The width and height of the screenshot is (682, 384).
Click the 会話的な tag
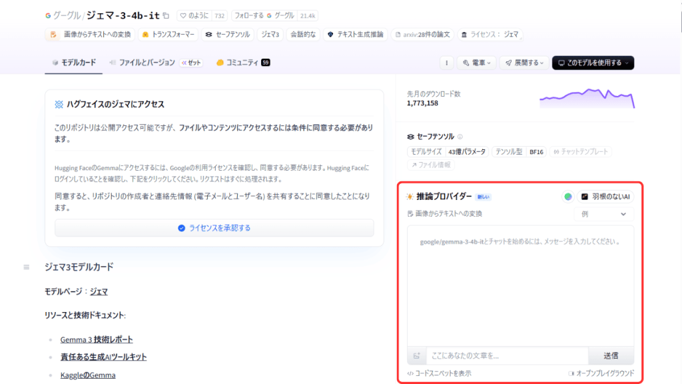coord(303,35)
